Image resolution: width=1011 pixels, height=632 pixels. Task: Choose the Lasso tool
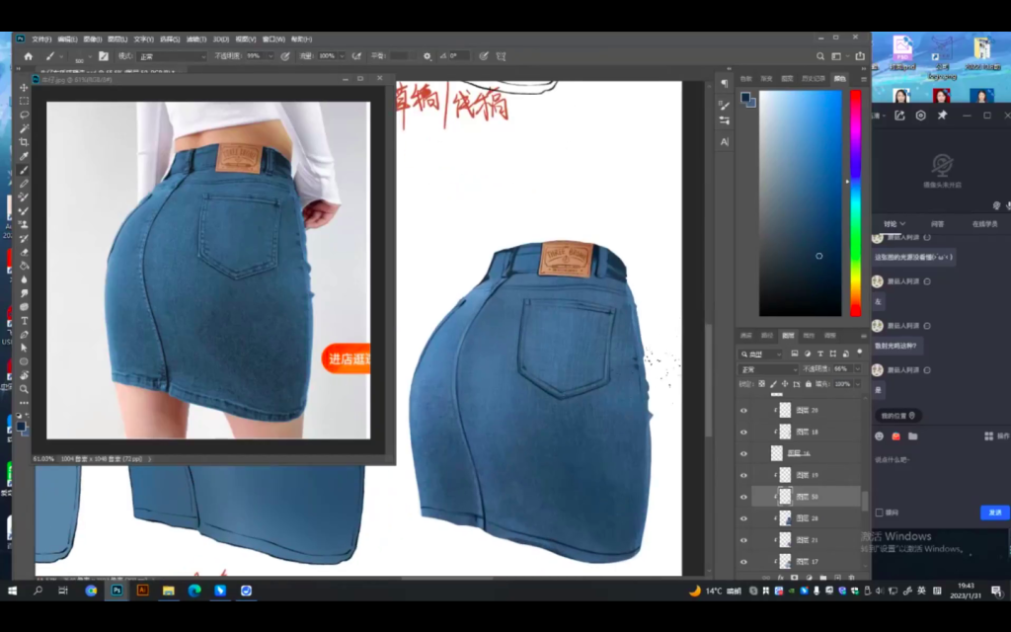click(25, 115)
